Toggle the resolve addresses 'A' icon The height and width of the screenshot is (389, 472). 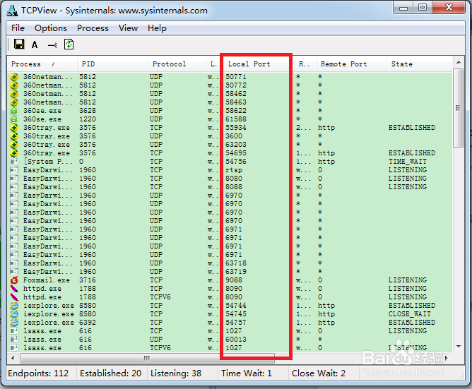(35, 44)
